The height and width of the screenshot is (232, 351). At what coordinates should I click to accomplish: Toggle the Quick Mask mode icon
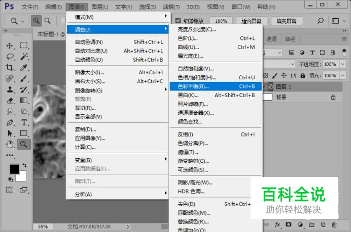(x=10, y=190)
